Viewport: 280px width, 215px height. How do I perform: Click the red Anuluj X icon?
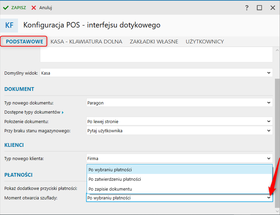34,7
